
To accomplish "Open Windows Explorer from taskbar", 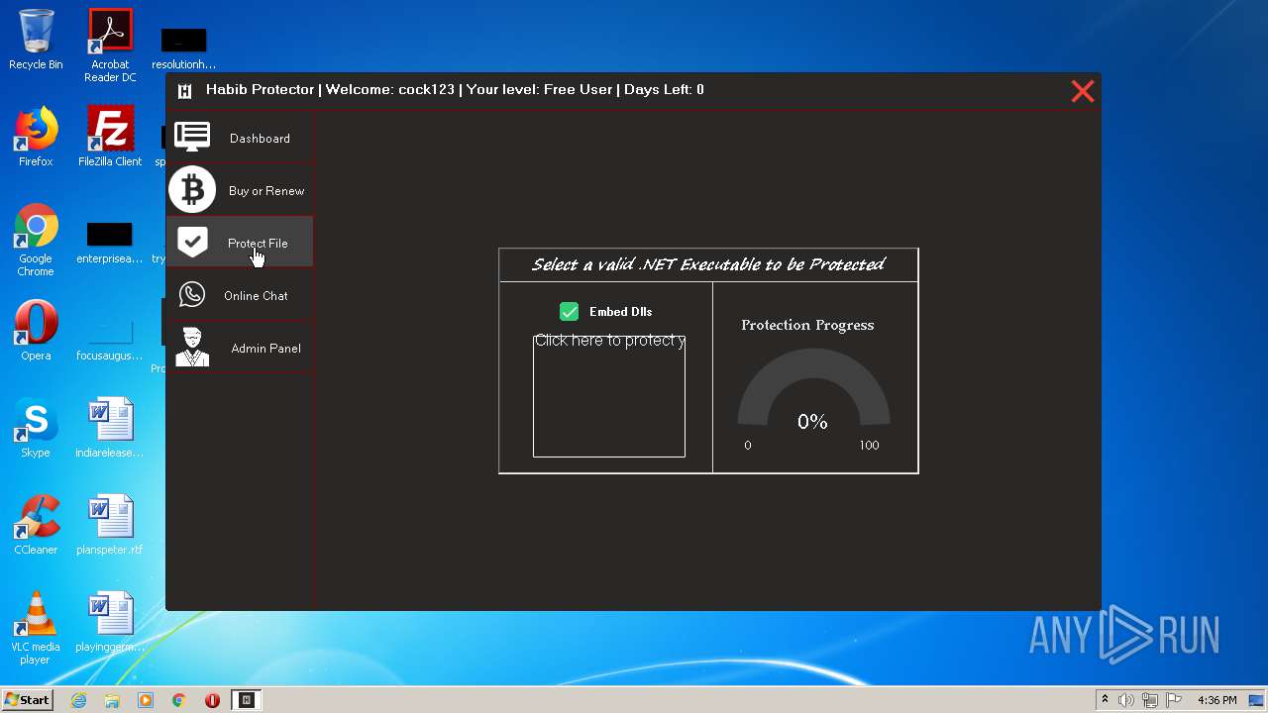I will (x=112, y=700).
